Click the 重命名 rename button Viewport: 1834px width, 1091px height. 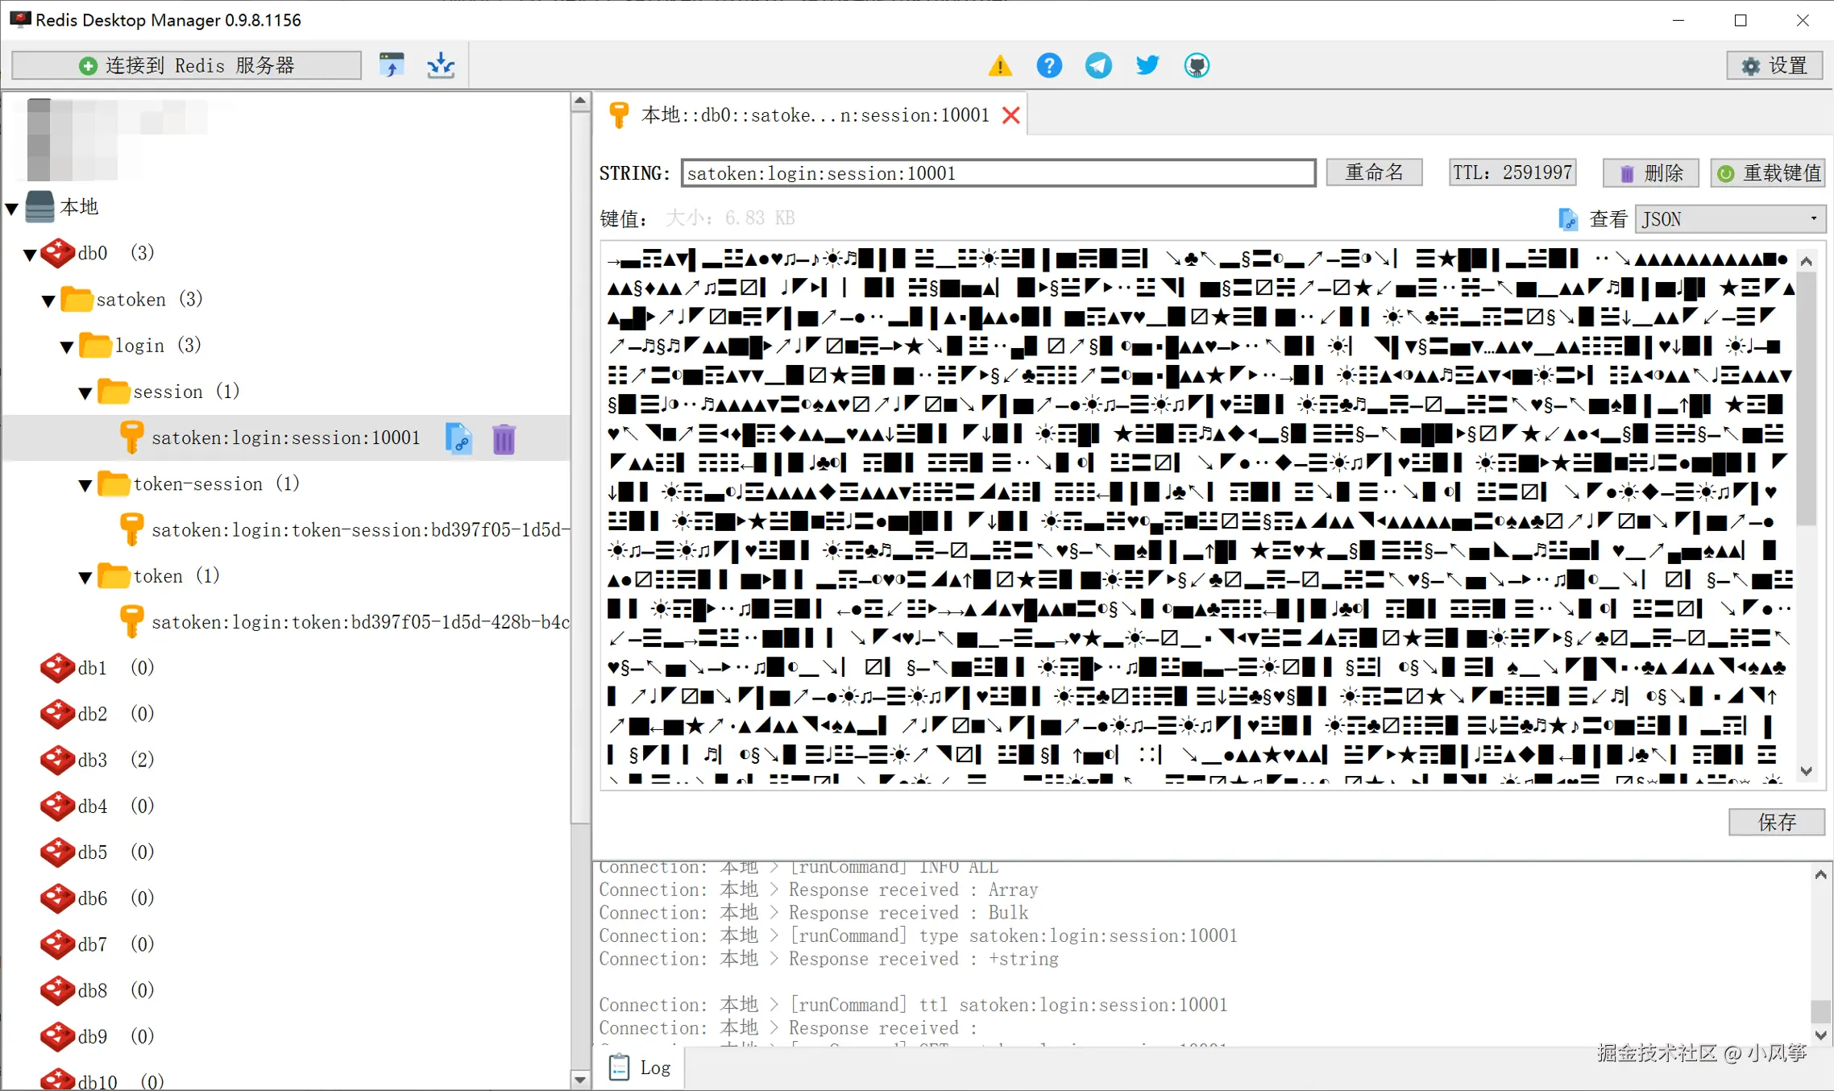1374,172
